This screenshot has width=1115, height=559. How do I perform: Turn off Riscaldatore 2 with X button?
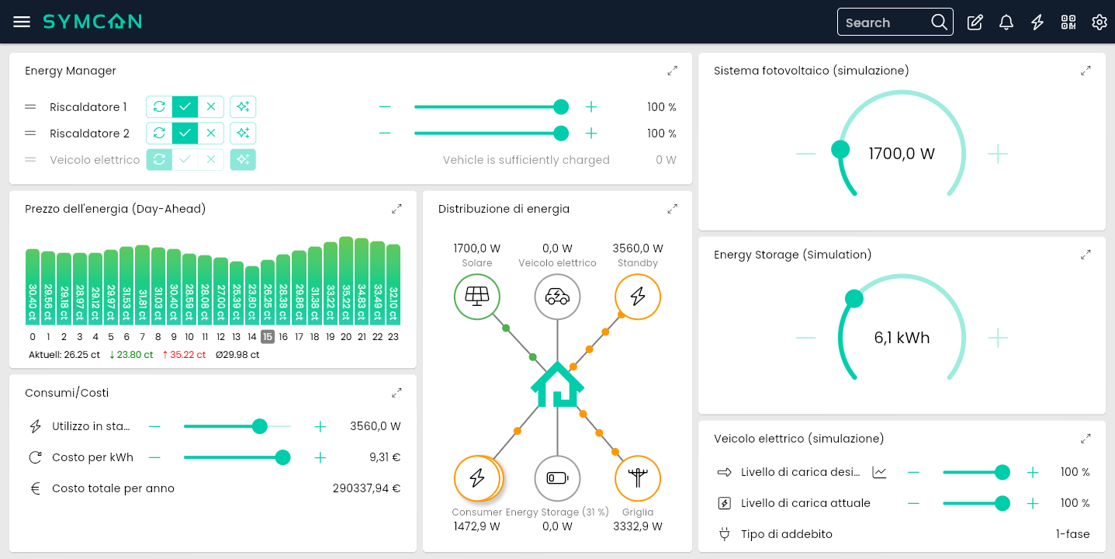(210, 134)
